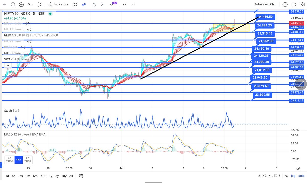The height and width of the screenshot is (184, 307).
Task: Select the 23,809.55 line label
Action: coord(262,95)
